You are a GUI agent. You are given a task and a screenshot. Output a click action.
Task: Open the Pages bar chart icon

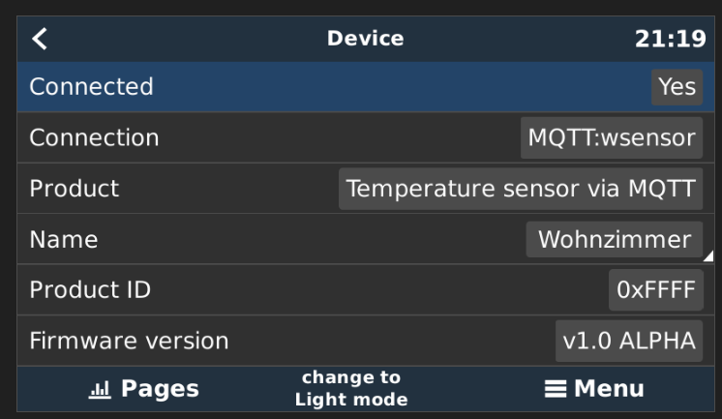pos(100,390)
